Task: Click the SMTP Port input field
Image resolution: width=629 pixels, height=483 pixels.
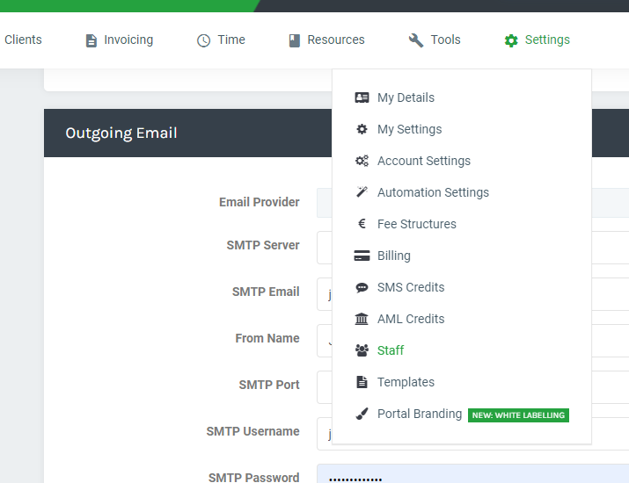Action: click(472, 387)
